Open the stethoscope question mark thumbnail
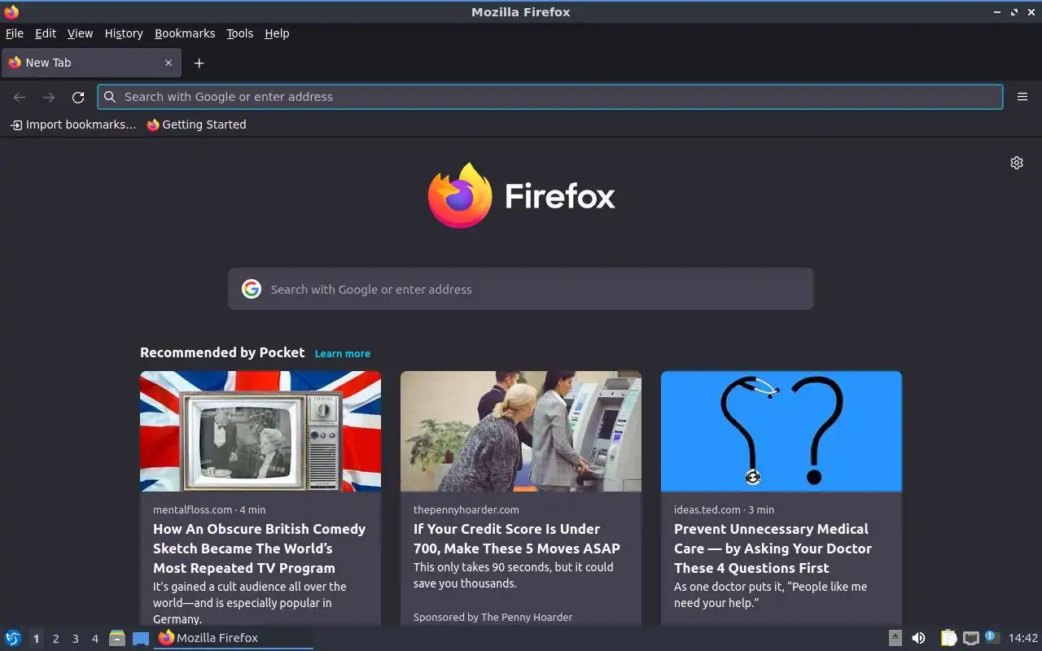The width and height of the screenshot is (1042, 651). tap(781, 431)
